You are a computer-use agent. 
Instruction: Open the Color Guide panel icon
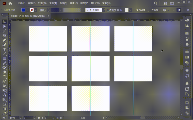pos(187,25)
